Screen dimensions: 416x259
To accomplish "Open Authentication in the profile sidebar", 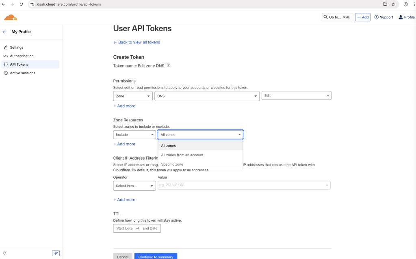I will [22, 56].
